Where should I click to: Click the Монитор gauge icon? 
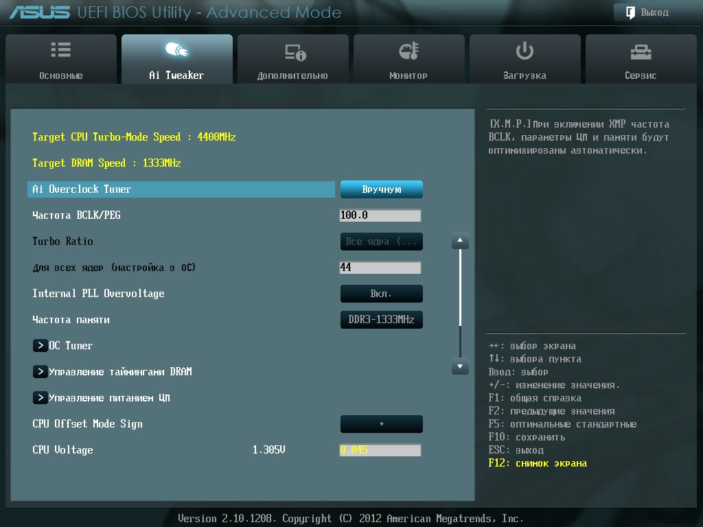(x=409, y=51)
